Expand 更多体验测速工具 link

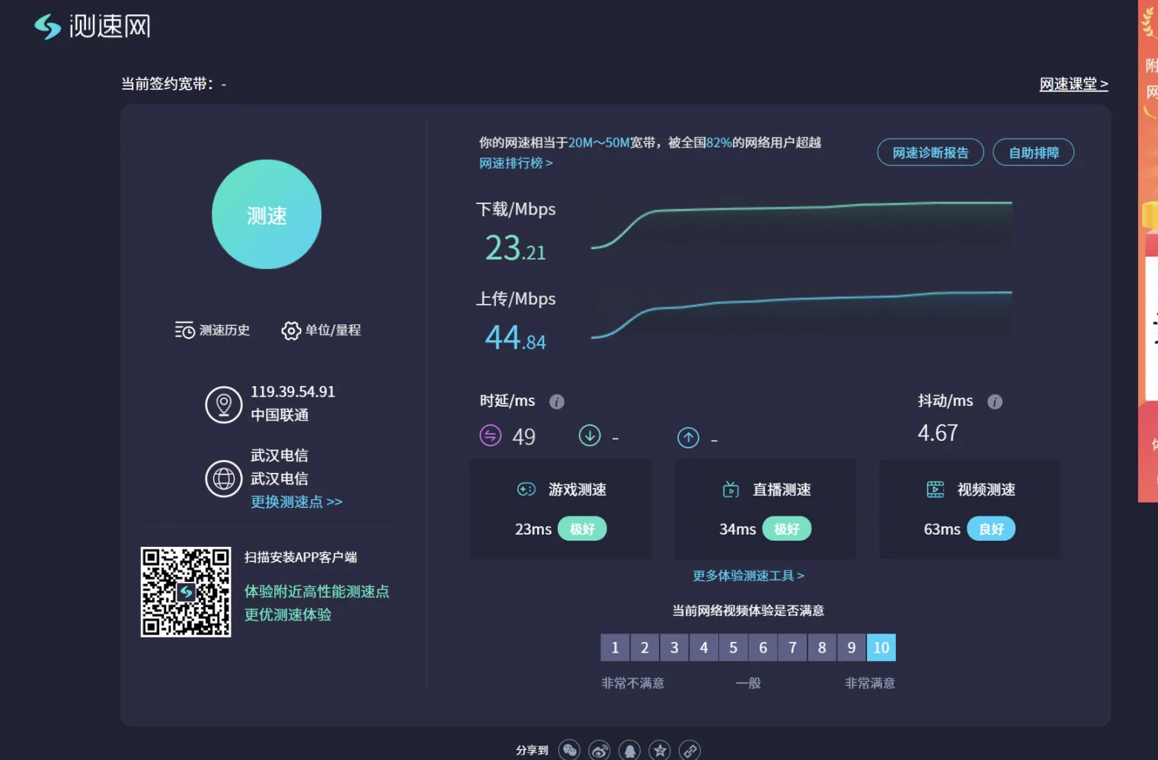tap(748, 576)
